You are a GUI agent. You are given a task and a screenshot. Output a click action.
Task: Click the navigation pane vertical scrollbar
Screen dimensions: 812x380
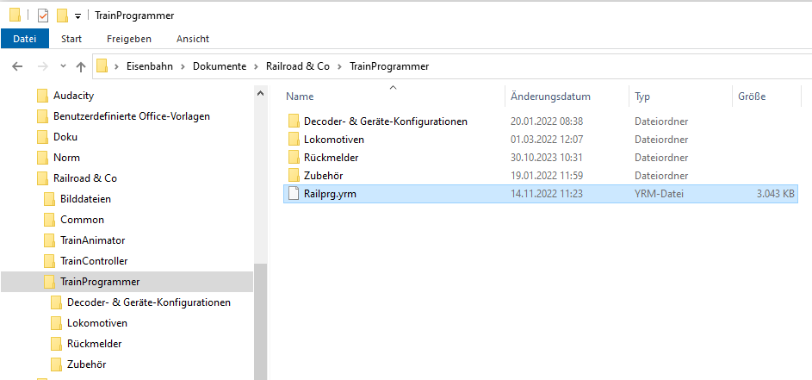point(261,319)
